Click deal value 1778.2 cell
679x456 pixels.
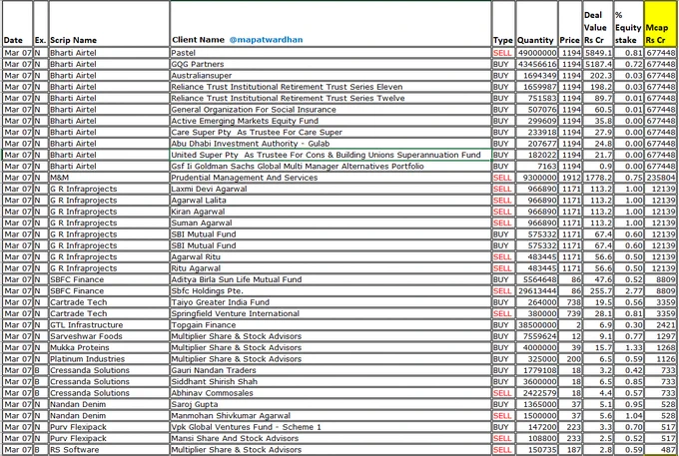click(x=598, y=178)
